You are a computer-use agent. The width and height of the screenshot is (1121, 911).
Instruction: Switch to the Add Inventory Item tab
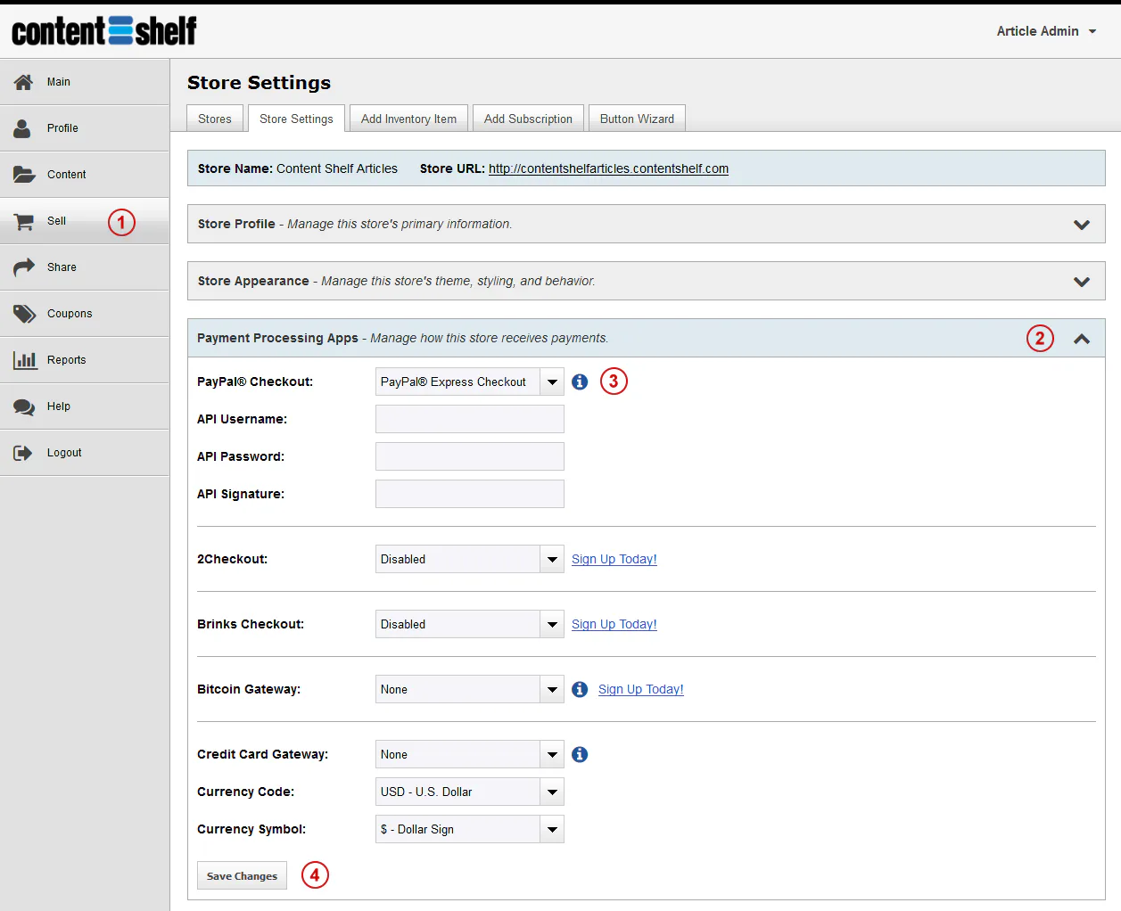(x=408, y=119)
